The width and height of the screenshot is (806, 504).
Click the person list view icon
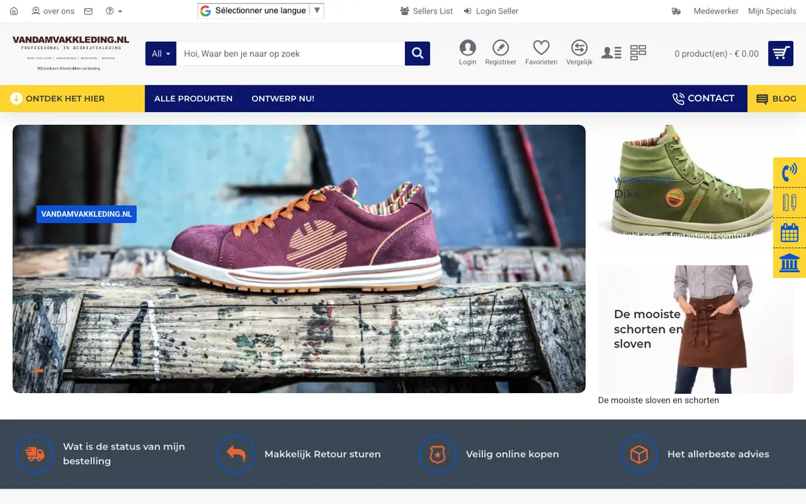[611, 53]
